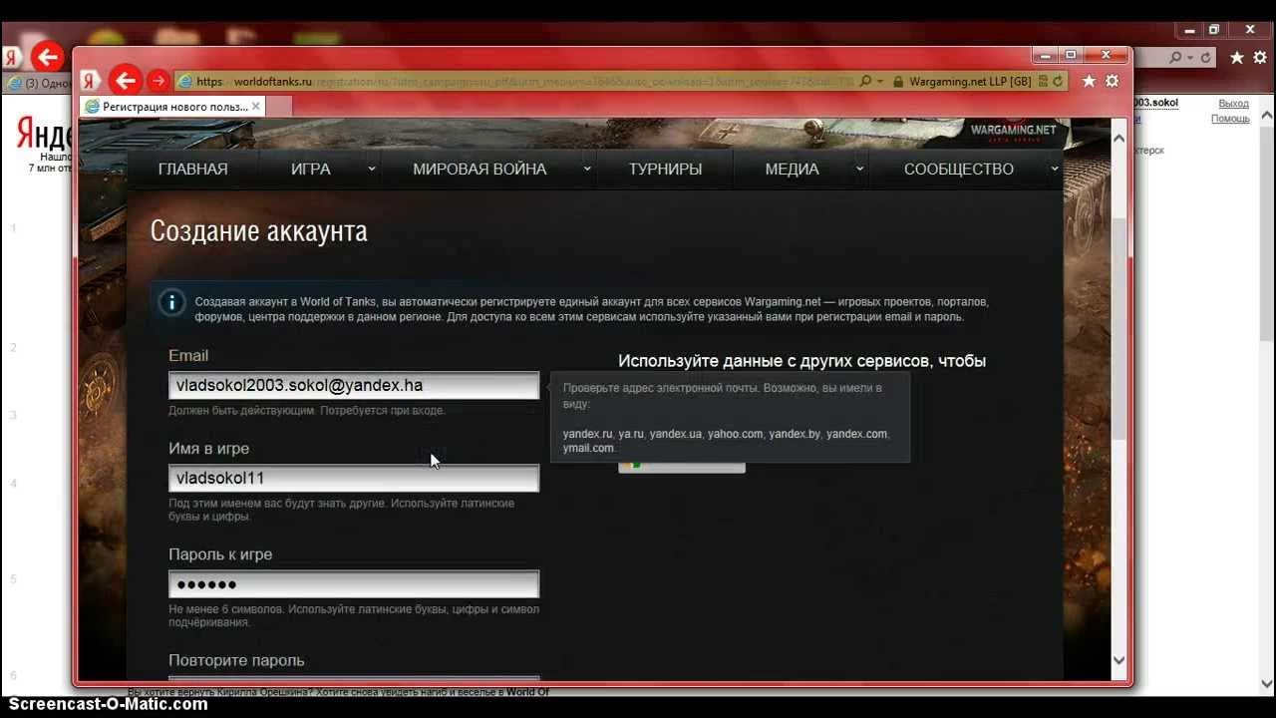Open the ГЛАВНАЯ menu item

click(x=193, y=170)
